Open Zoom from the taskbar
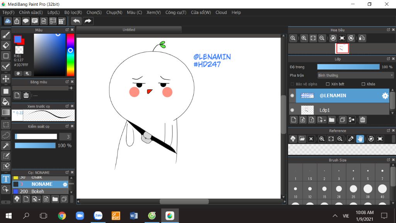 (80, 216)
